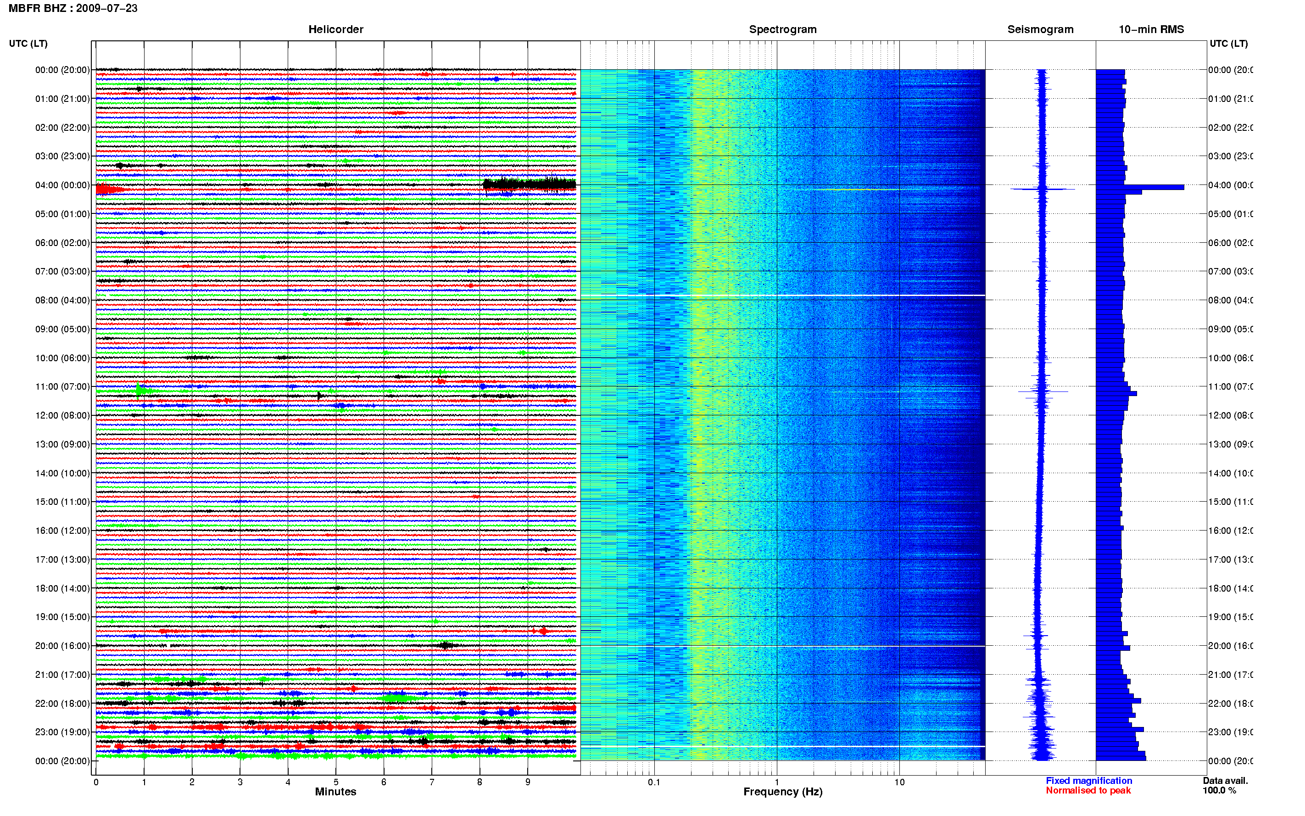Select the left-axis time label "07:00 (03:00)"

tap(62, 271)
